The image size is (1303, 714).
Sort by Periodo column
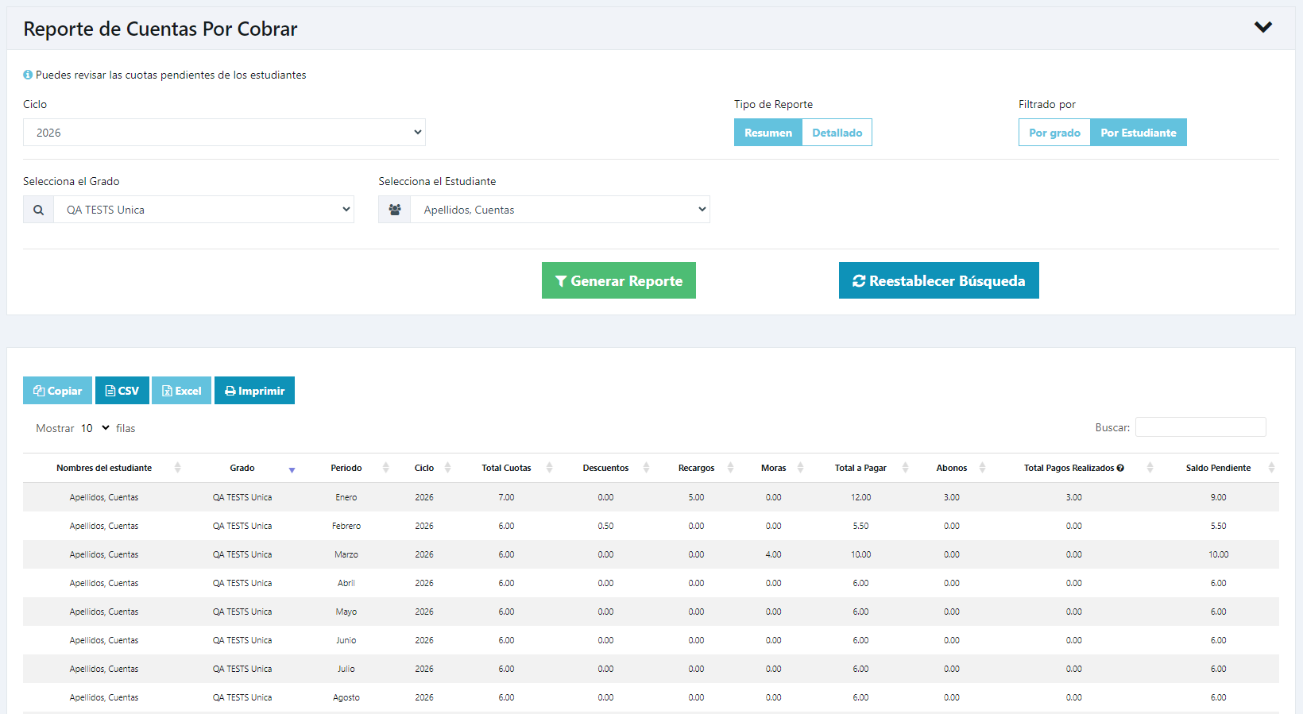tap(346, 468)
